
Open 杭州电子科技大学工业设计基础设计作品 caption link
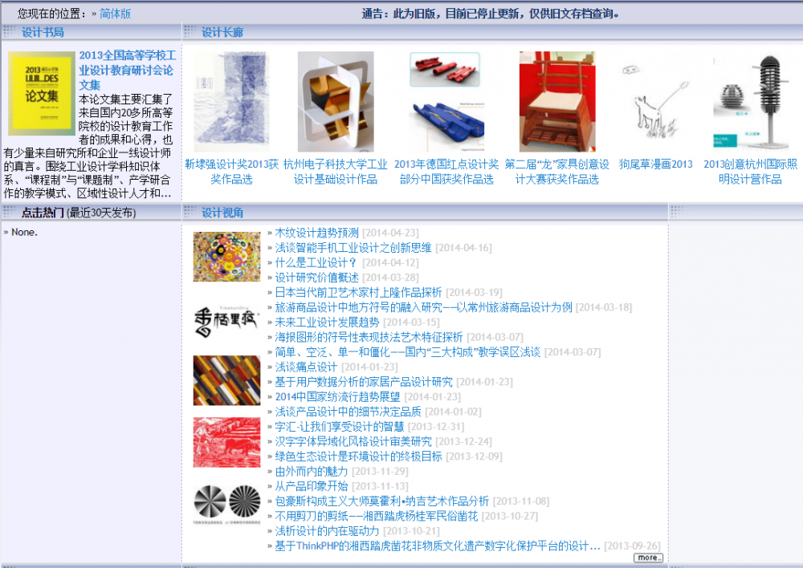(336, 172)
